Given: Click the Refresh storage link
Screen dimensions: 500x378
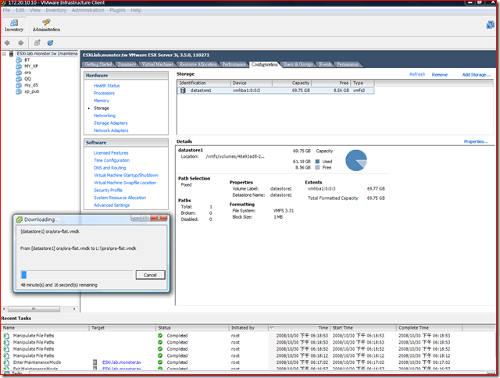Looking at the screenshot, I should click(x=417, y=74).
